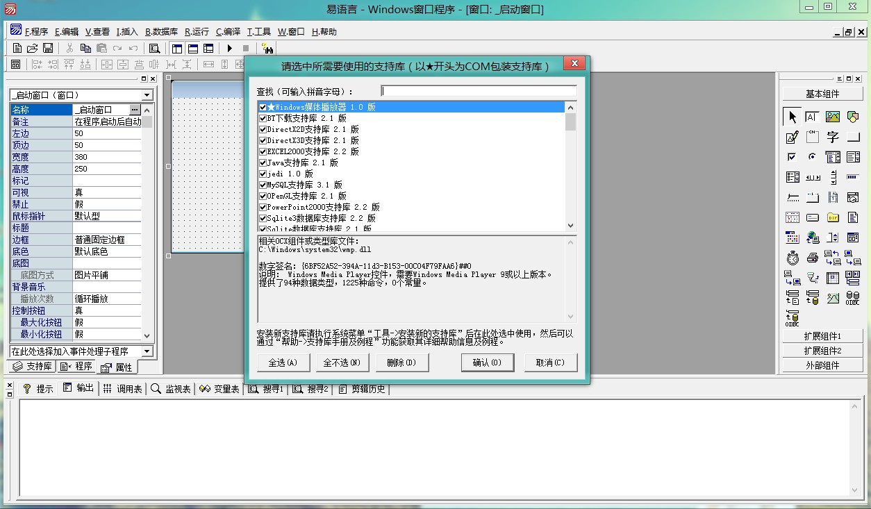Switch to the 剪辑历史 tab
This screenshot has width=871, height=509.
(x=363, y=389)
